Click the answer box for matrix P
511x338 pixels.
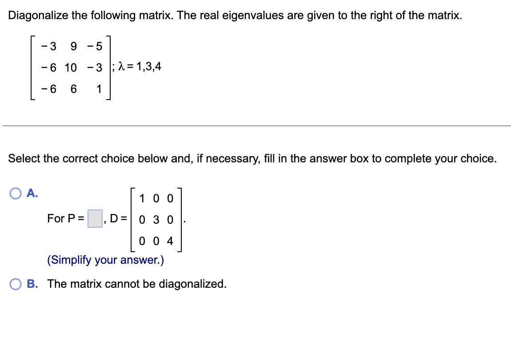pos(95,218)
